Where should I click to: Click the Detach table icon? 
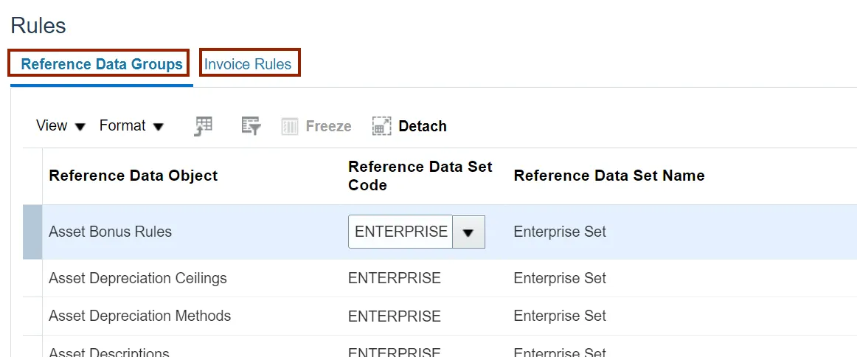point(381,126)
